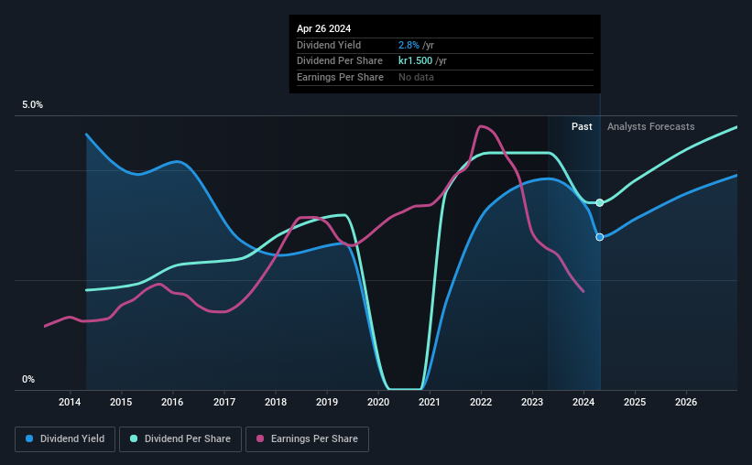
Task: Click the 2.8% dividend yield value
Action: [409, 45]
